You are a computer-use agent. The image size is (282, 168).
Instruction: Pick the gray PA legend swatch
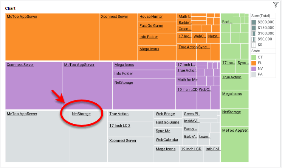(x=254, y=74)
